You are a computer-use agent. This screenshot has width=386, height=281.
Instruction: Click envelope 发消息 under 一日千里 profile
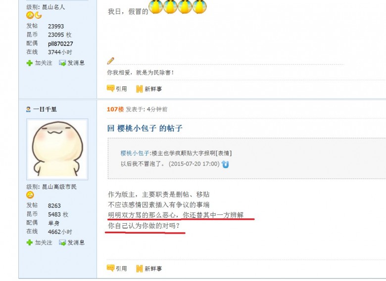62,242
